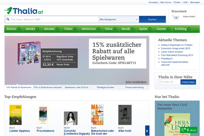Image resolution: width=204 pixels, height=136 pixels.
Task: Switch to the Frauenunterhaltung banner tab
Action: click(x=134, y=87)
